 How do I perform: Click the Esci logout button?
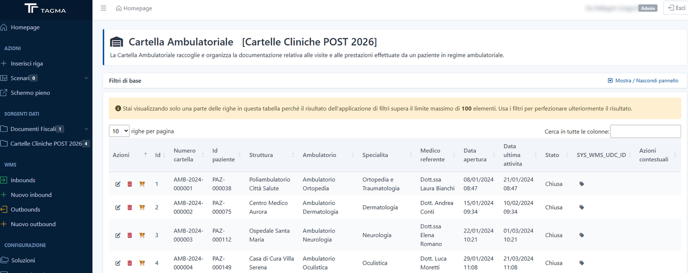(675, 8)
